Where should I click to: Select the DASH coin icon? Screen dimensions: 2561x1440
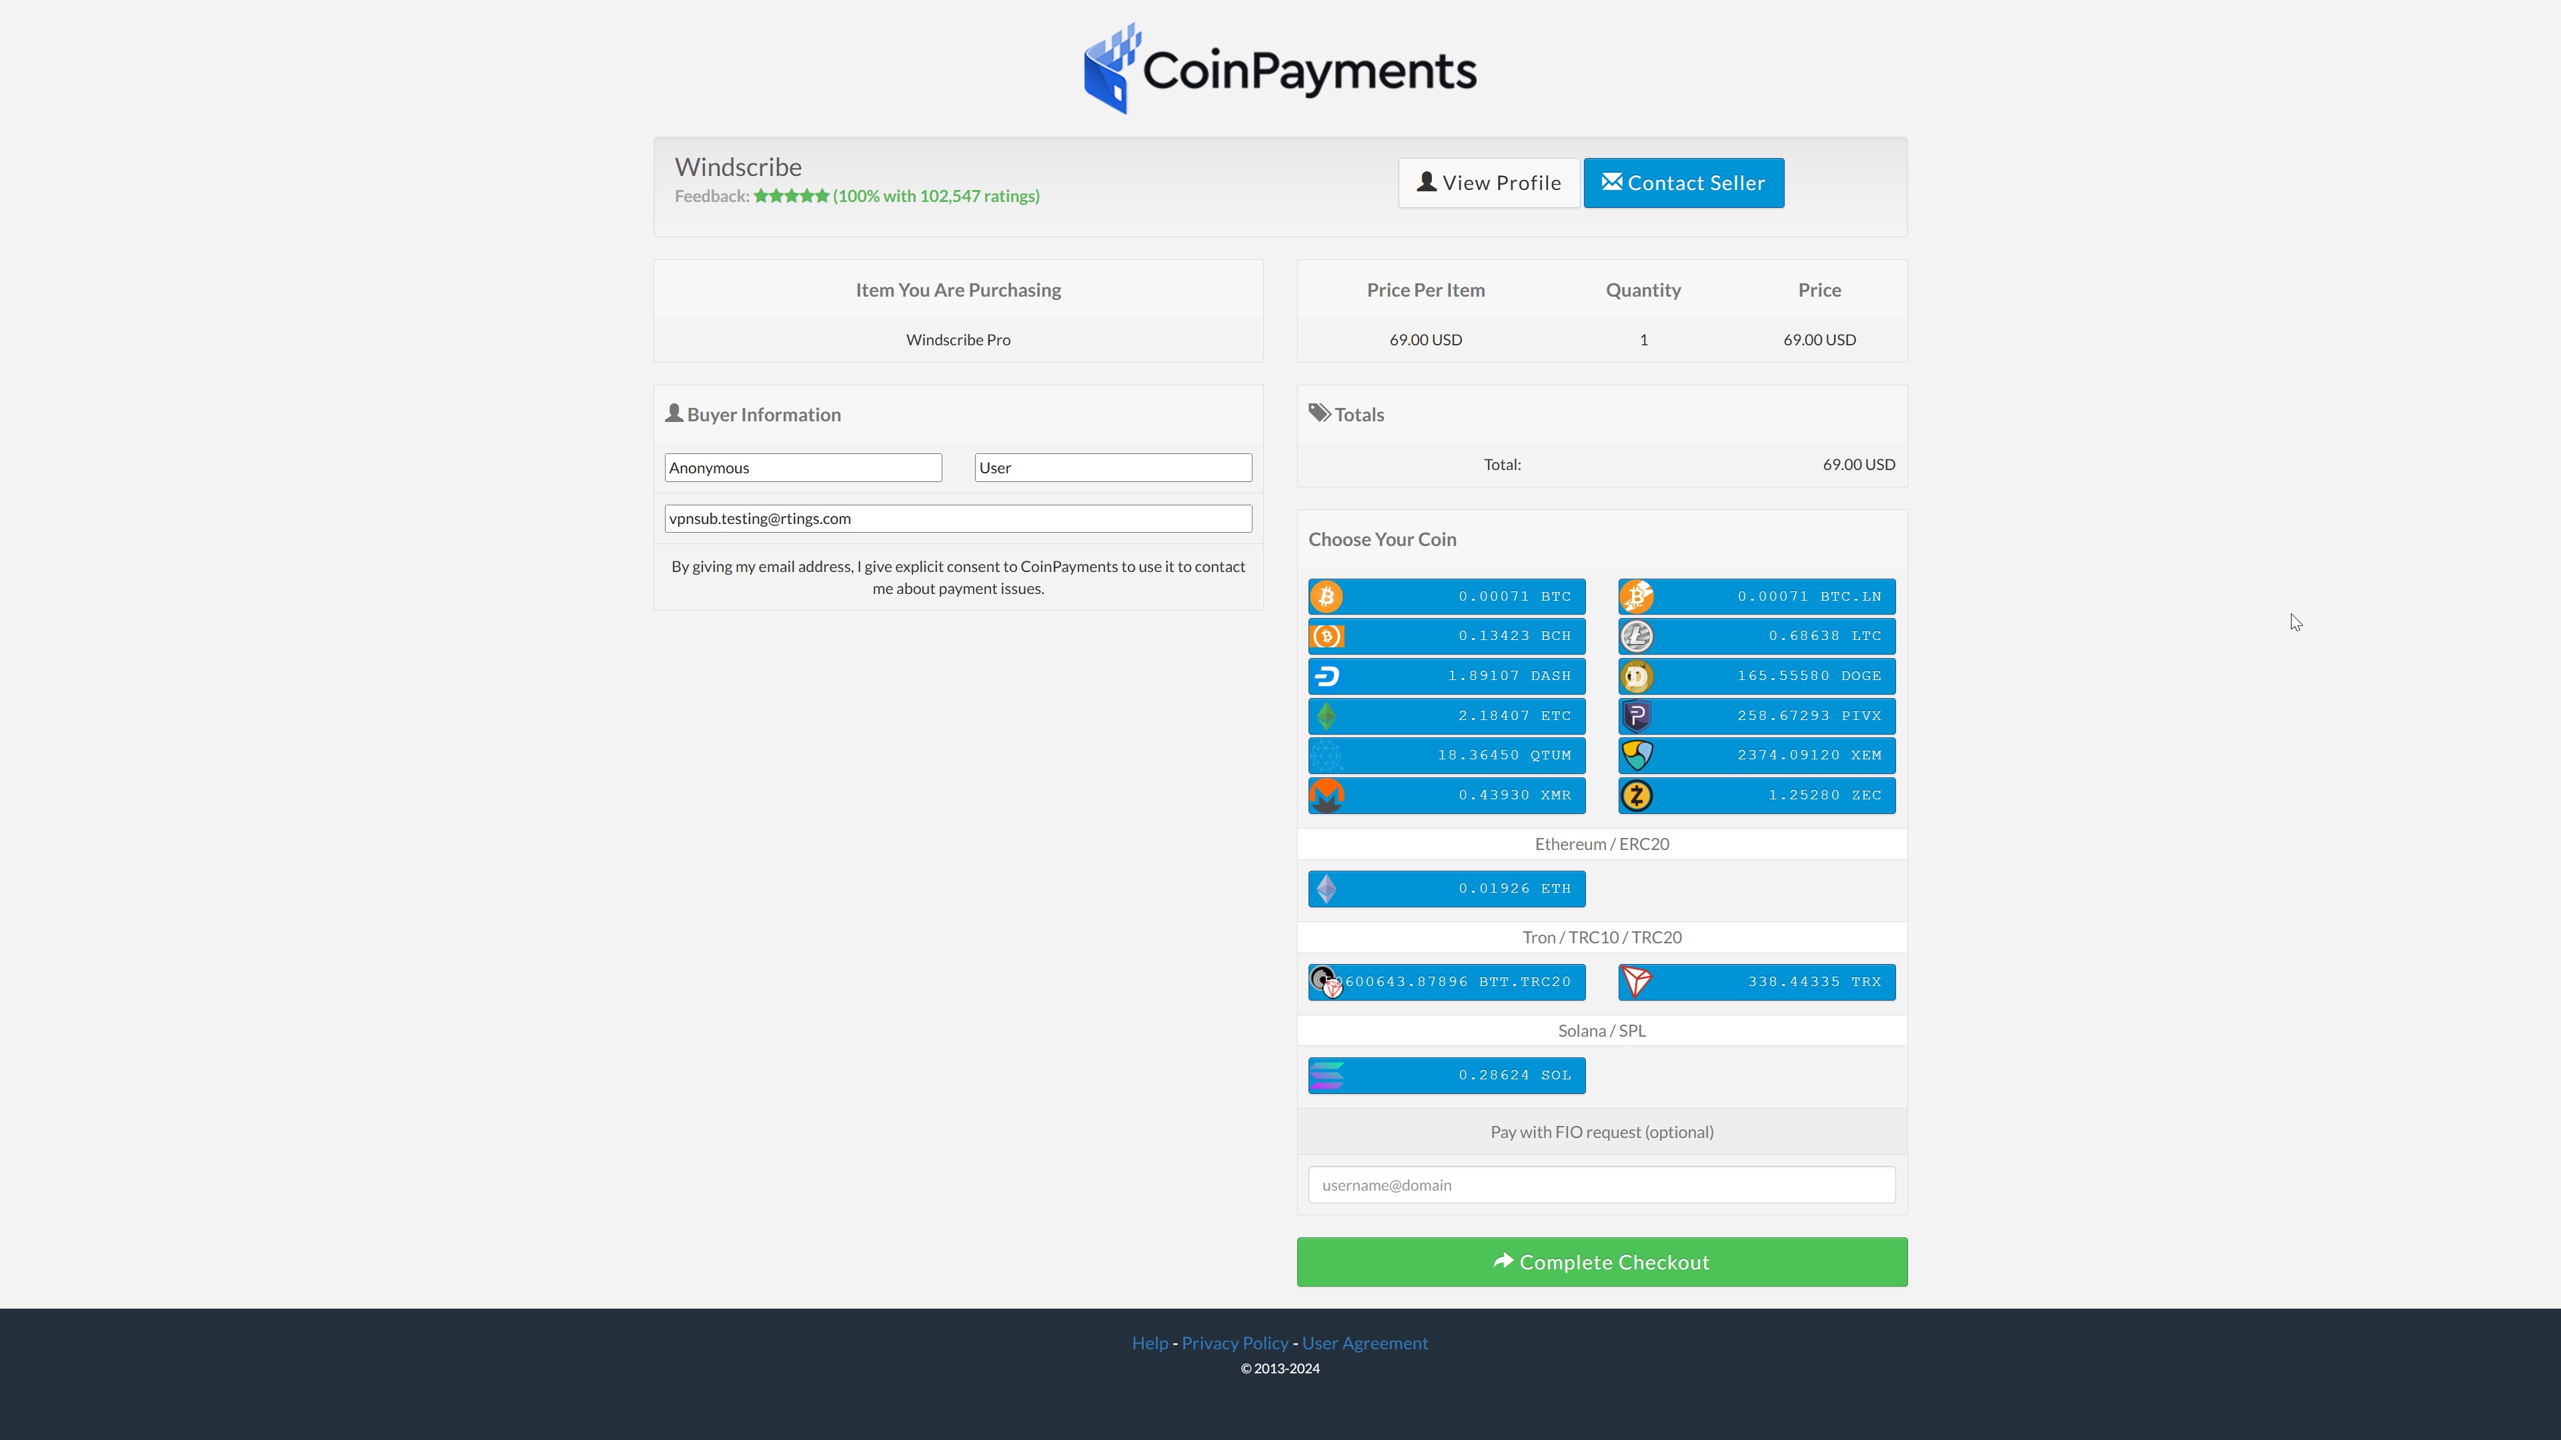tap(1327, 676)
